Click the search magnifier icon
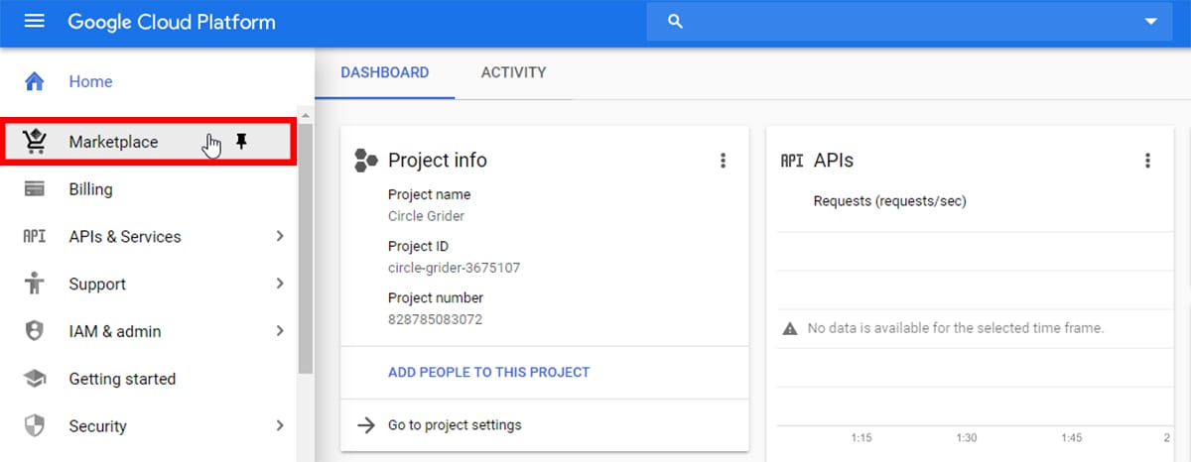 click(676, 22)
